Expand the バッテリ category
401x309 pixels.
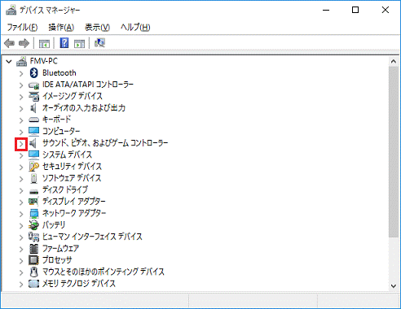tap(21, 225)
